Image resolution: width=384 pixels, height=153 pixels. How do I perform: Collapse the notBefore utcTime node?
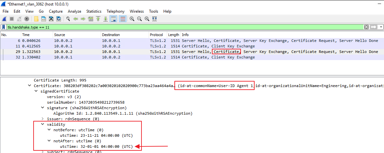(x=49, y=130)
